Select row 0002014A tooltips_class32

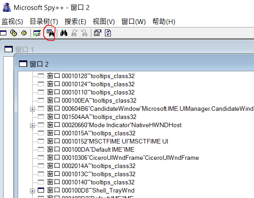91,166
